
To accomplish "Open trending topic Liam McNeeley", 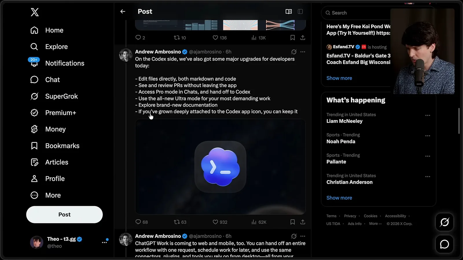I will click(x=344, y=121).
